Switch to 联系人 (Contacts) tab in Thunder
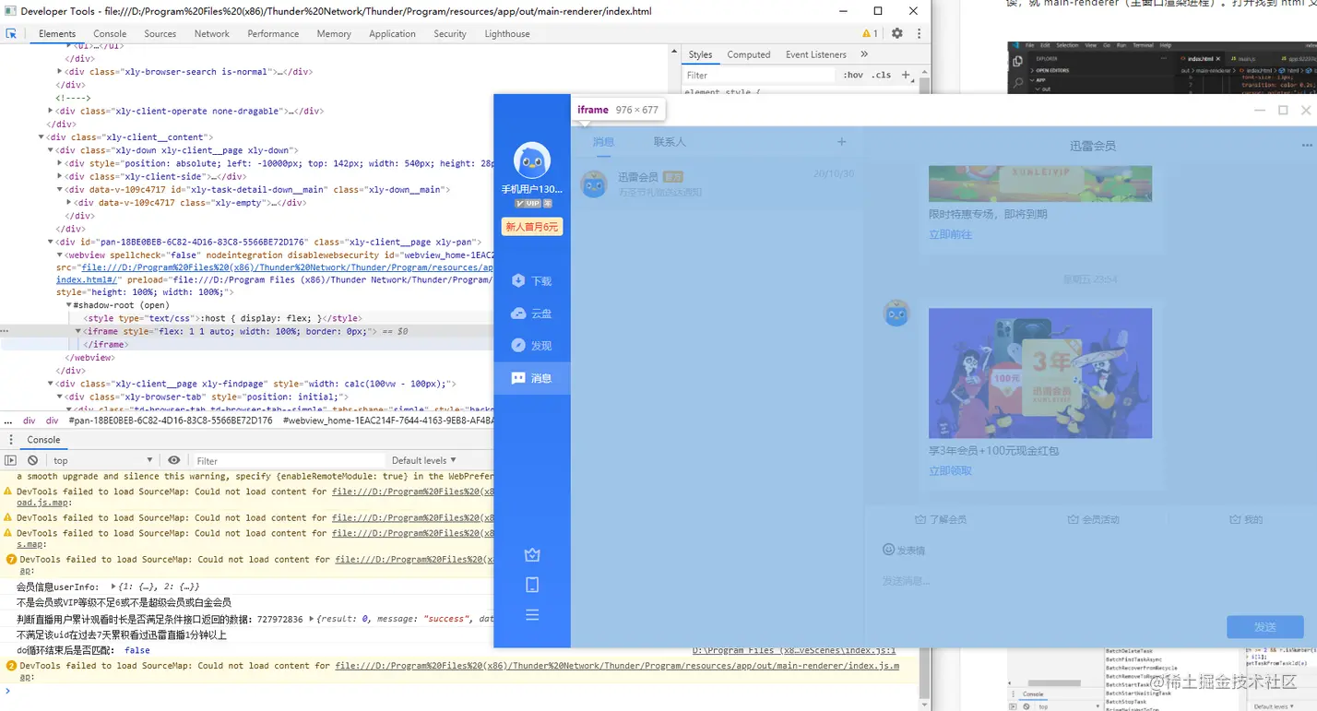 [670, 142]
